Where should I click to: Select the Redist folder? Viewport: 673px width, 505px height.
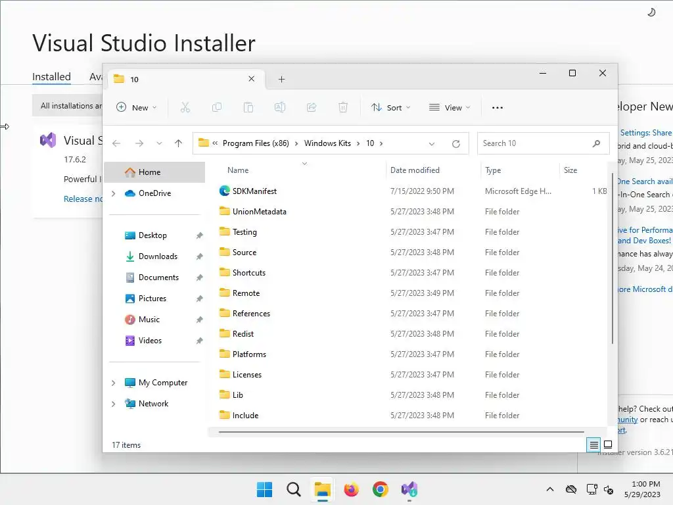tap(243, 334)
